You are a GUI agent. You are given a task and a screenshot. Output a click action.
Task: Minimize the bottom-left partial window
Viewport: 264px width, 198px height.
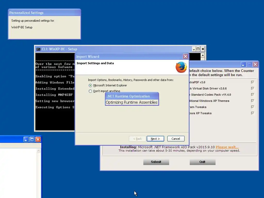click(x=26, y=139)
